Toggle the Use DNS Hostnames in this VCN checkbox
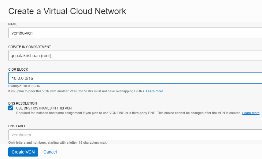The image size is (262, 159). 11,108
